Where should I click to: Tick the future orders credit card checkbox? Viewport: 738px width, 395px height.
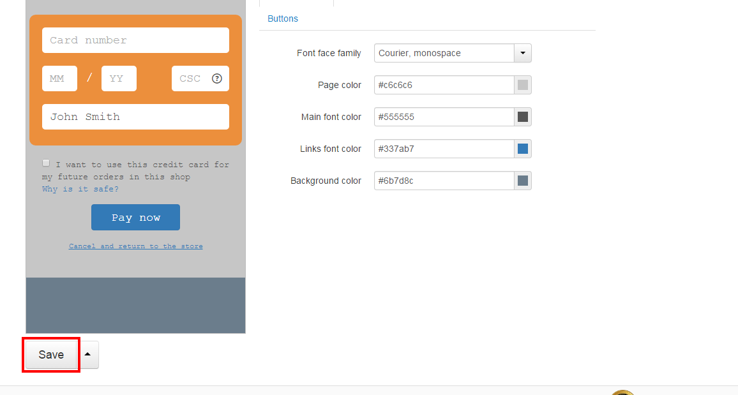[46, 163]
